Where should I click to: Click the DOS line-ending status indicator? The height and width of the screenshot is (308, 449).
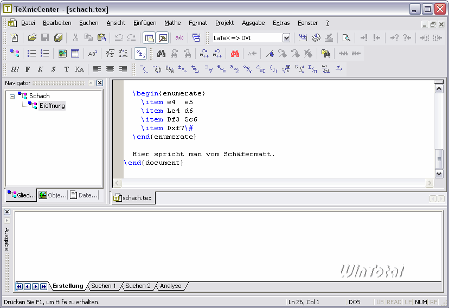tap(355, 302)
